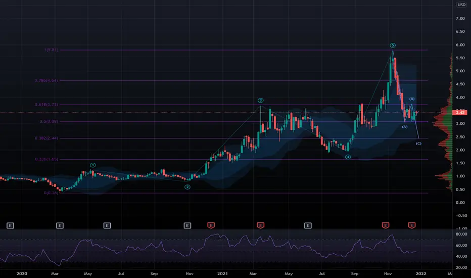This screenshot has height=278, width=471.
Task: Click the 0(0.36) Fibonacci level label
Action: (x=51, y=193)
